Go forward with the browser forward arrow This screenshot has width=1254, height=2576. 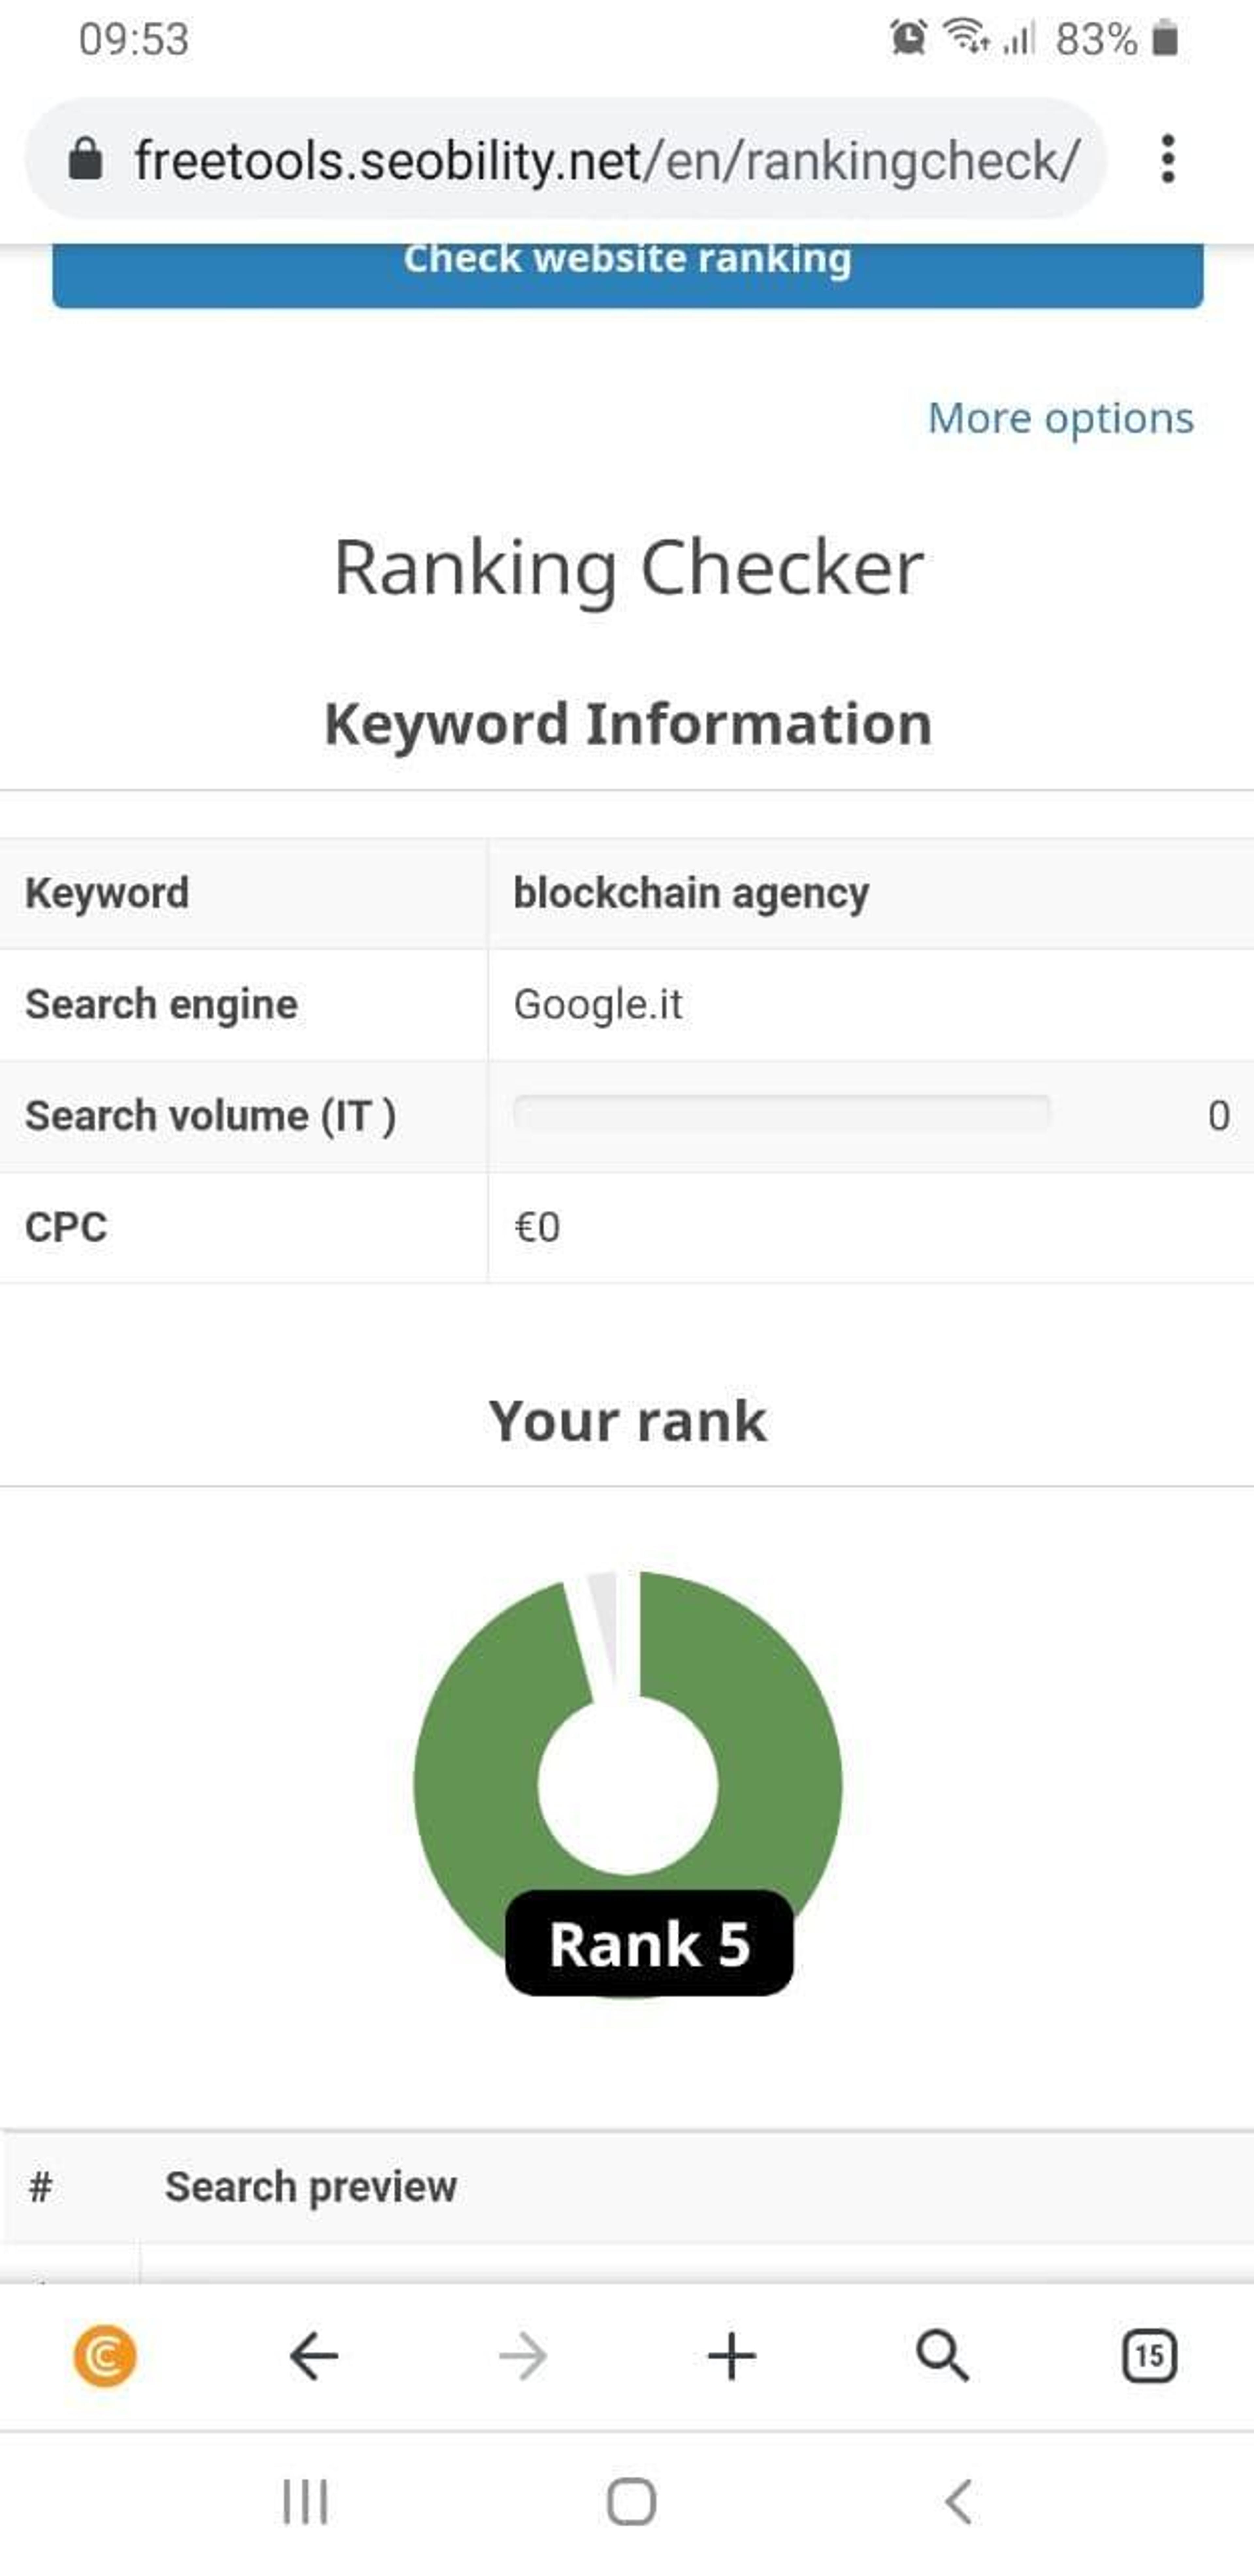point(523,2357)
